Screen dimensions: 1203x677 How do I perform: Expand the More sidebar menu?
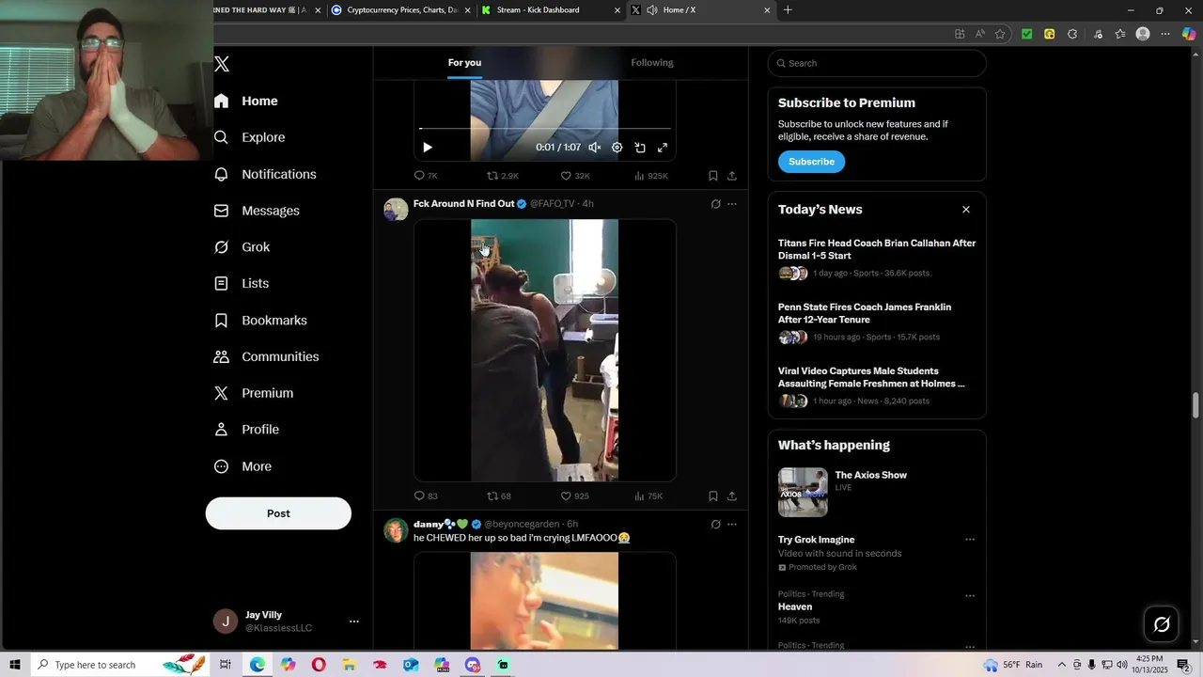point(242,466)
